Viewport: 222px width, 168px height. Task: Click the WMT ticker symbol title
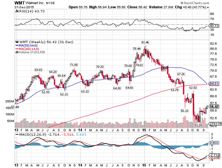(x=19, y=3)
